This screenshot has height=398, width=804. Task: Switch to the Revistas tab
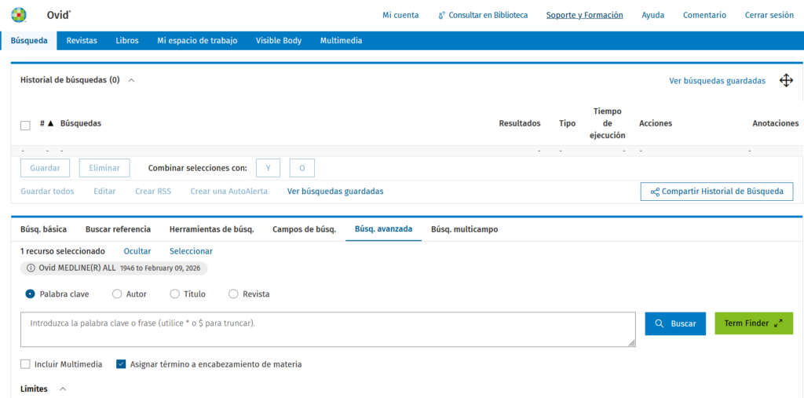click(x=82, y=41)
